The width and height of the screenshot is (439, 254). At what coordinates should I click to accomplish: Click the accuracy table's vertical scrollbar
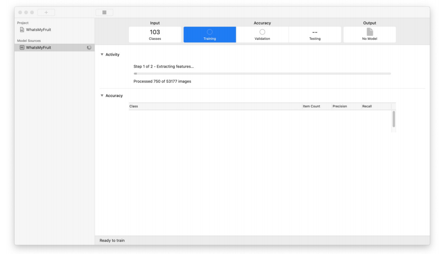click(393, 119)
